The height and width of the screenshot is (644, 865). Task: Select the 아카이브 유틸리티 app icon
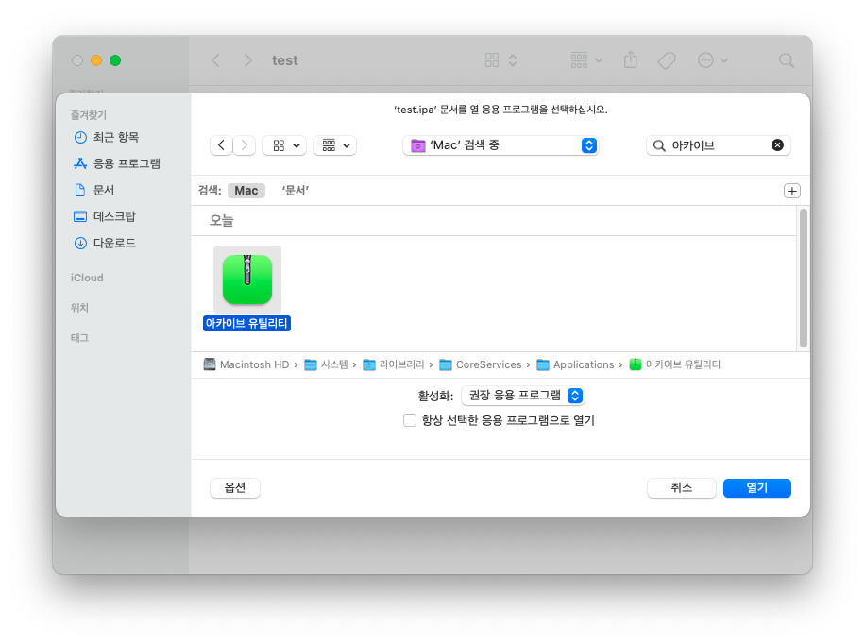(x=247, y=280)
